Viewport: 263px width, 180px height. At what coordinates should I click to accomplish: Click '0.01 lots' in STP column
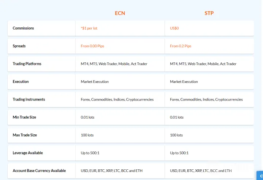[177, 117]
